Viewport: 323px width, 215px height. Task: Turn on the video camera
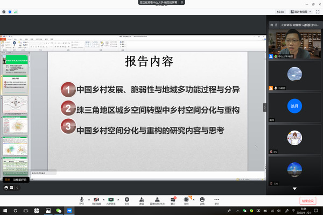pos(96,199)
